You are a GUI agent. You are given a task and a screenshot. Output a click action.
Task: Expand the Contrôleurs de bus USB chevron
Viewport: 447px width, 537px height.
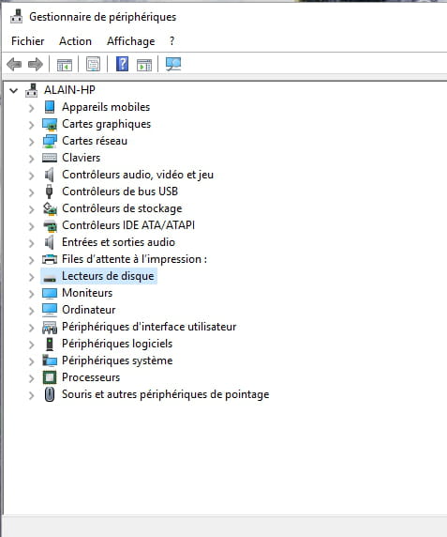[31, 192]
